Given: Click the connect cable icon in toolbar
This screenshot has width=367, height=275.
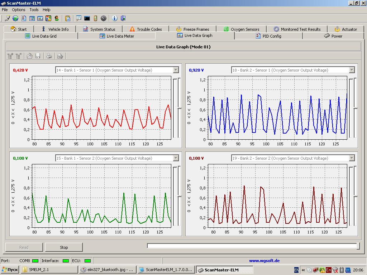Looking at the screenshot, I should [7, 18].
